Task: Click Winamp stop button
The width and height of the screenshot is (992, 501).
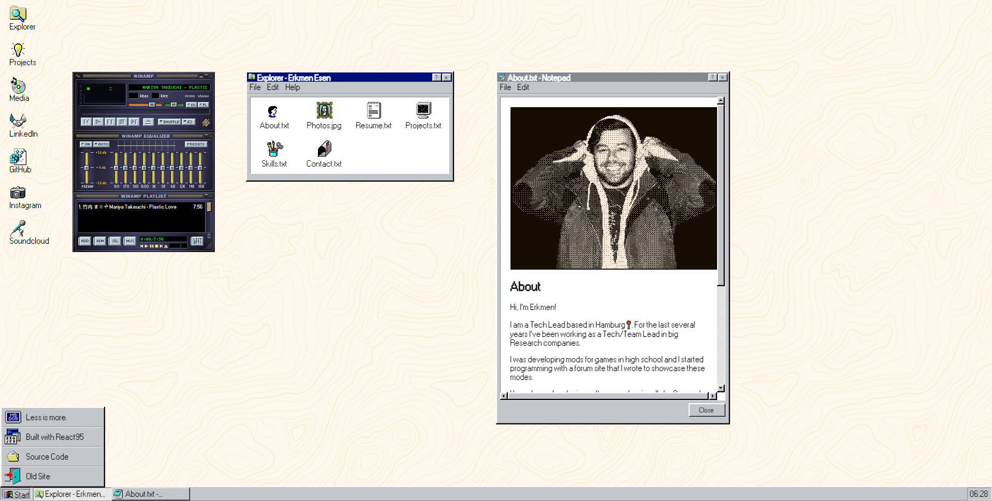Action: (x=122, y=122)
